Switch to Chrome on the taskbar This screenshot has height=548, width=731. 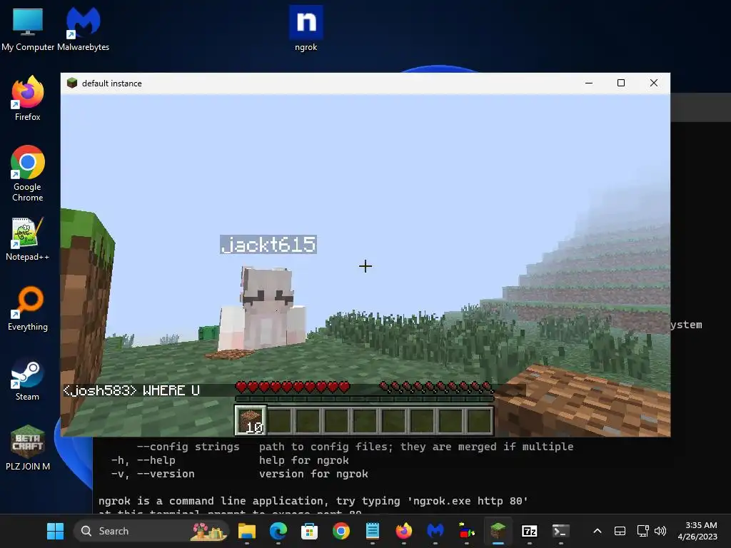[x=341, y=531]
